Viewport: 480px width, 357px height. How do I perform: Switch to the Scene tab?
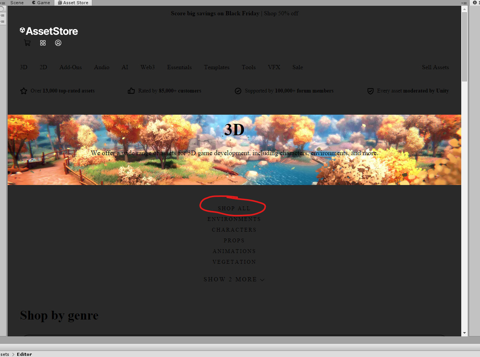pyautogui.click(x=17, y=3)
